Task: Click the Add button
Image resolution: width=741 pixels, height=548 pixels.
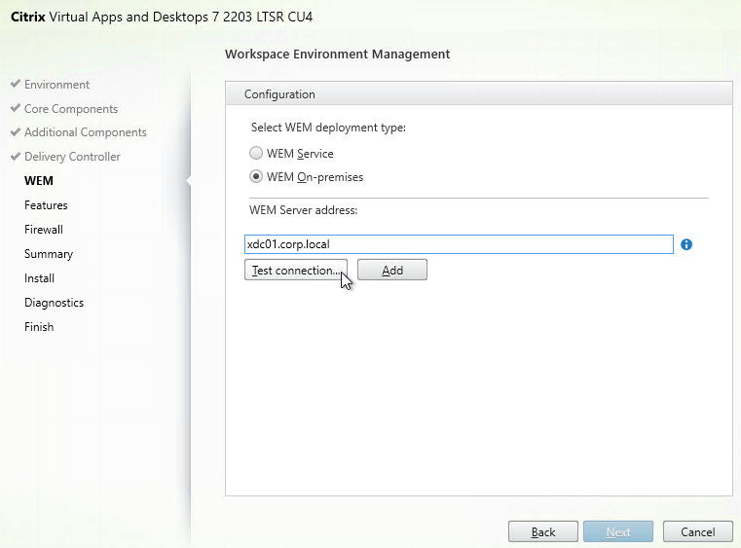Action: [x=392, y=270]
